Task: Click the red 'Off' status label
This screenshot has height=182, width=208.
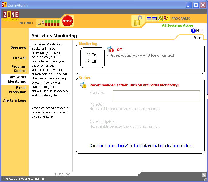Action: point(119,49)
